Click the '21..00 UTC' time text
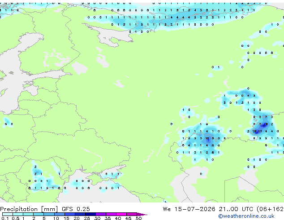The image size is (284, 220). (x=236, y=209)
